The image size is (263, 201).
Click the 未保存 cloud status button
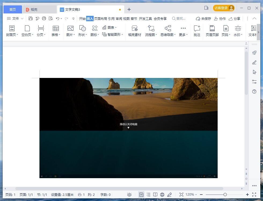203,19
